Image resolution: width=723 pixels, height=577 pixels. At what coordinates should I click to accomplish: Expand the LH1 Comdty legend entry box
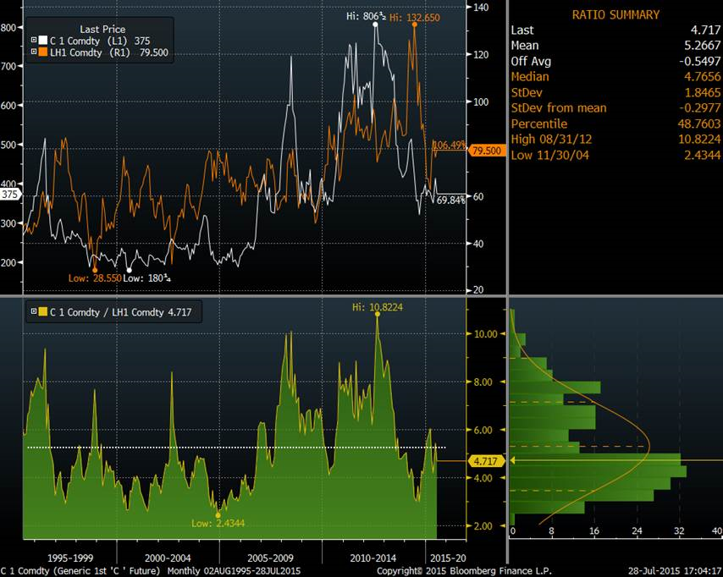pyautogui.click(x=34, y=52)
